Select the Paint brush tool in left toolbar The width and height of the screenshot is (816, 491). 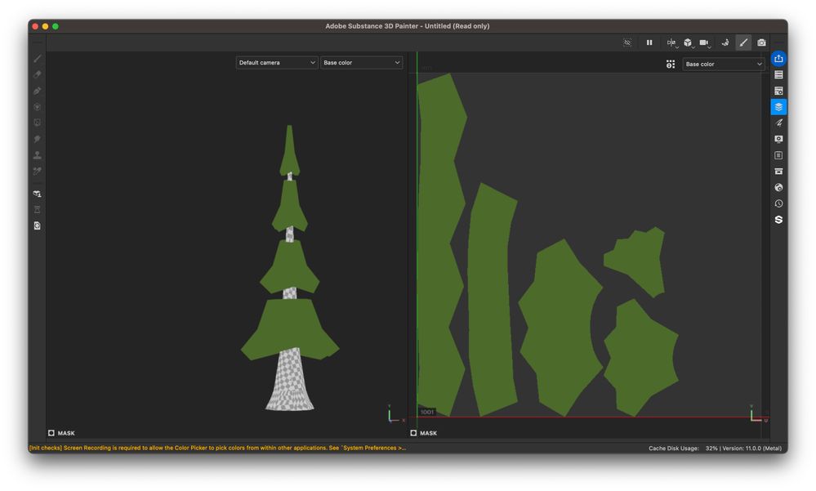(38, 59)
